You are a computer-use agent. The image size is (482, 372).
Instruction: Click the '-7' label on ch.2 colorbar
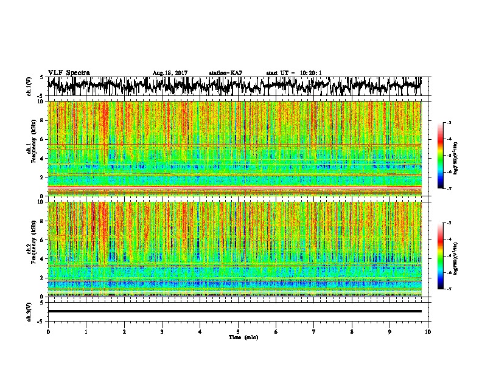pyautogui.click(x=449, y=289)
